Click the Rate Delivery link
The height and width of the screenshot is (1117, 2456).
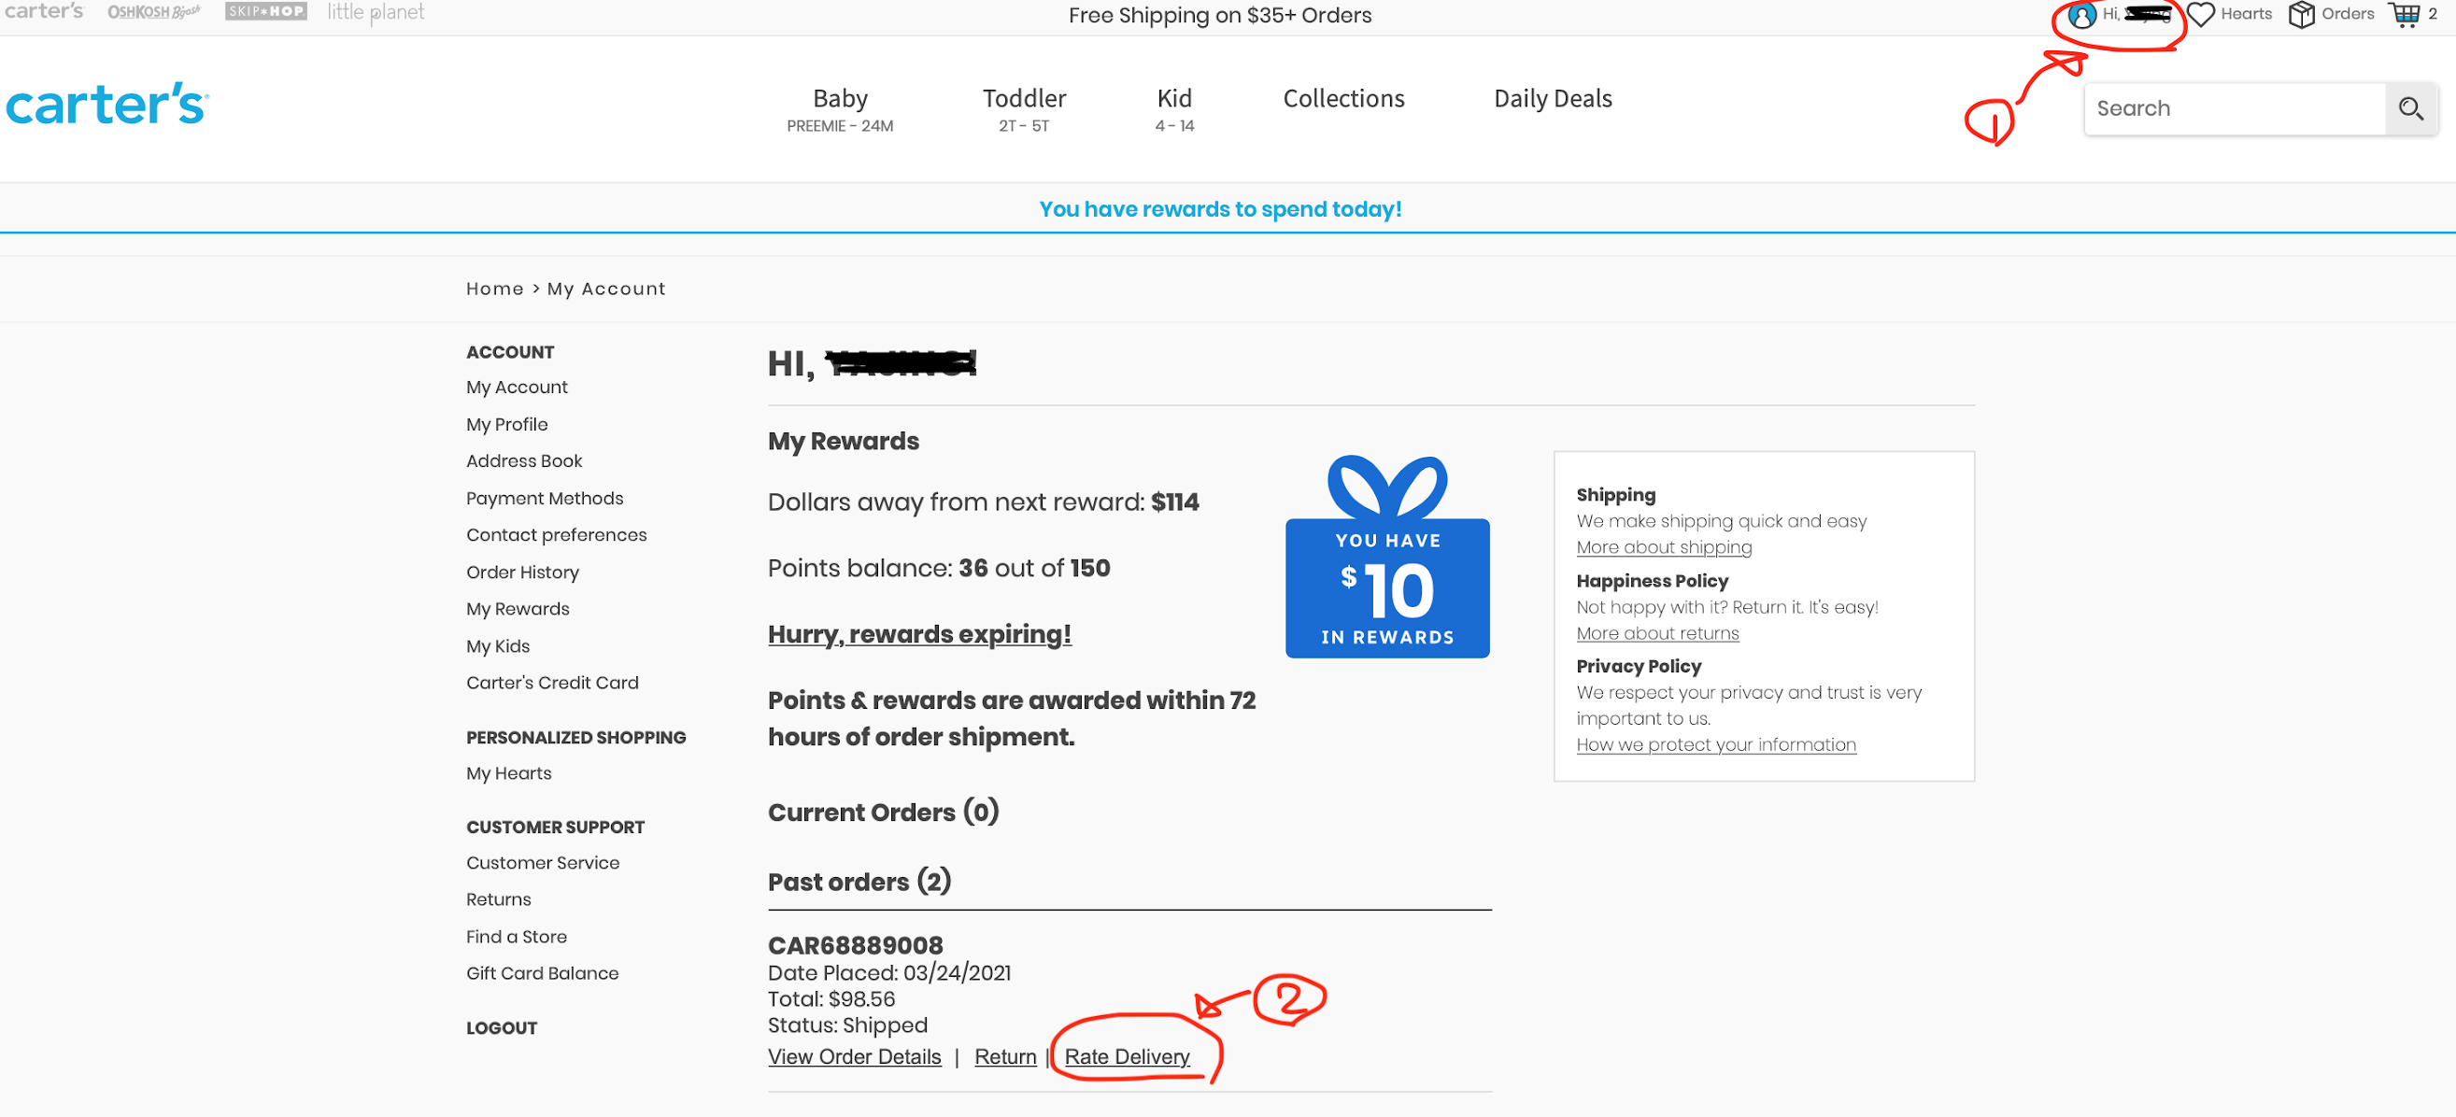(x=1126, y=1056)
